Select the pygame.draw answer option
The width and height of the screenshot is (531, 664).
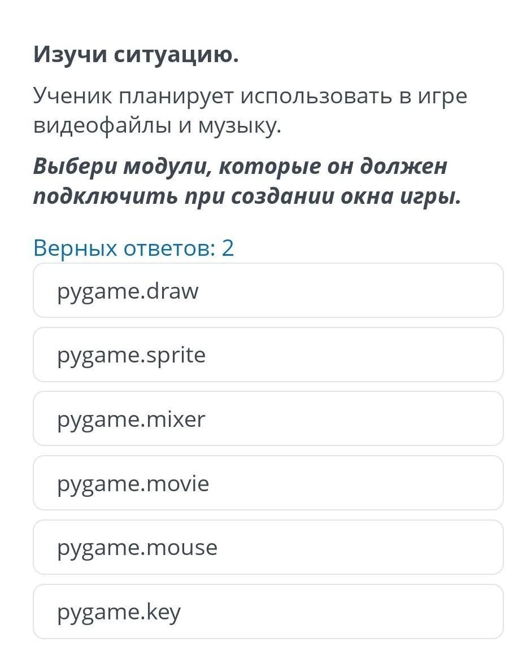pos(268,290)
